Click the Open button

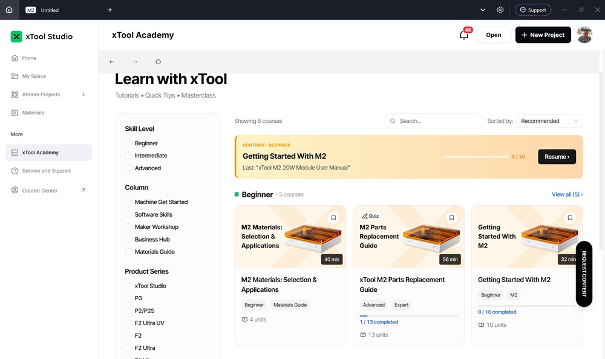[x=494, y=35]
